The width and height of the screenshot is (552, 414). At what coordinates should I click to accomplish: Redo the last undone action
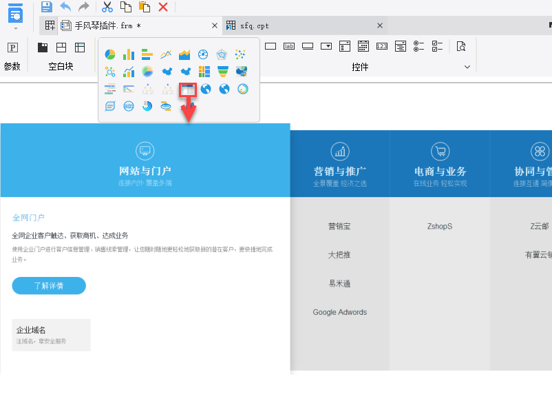(x=84, y=6)
